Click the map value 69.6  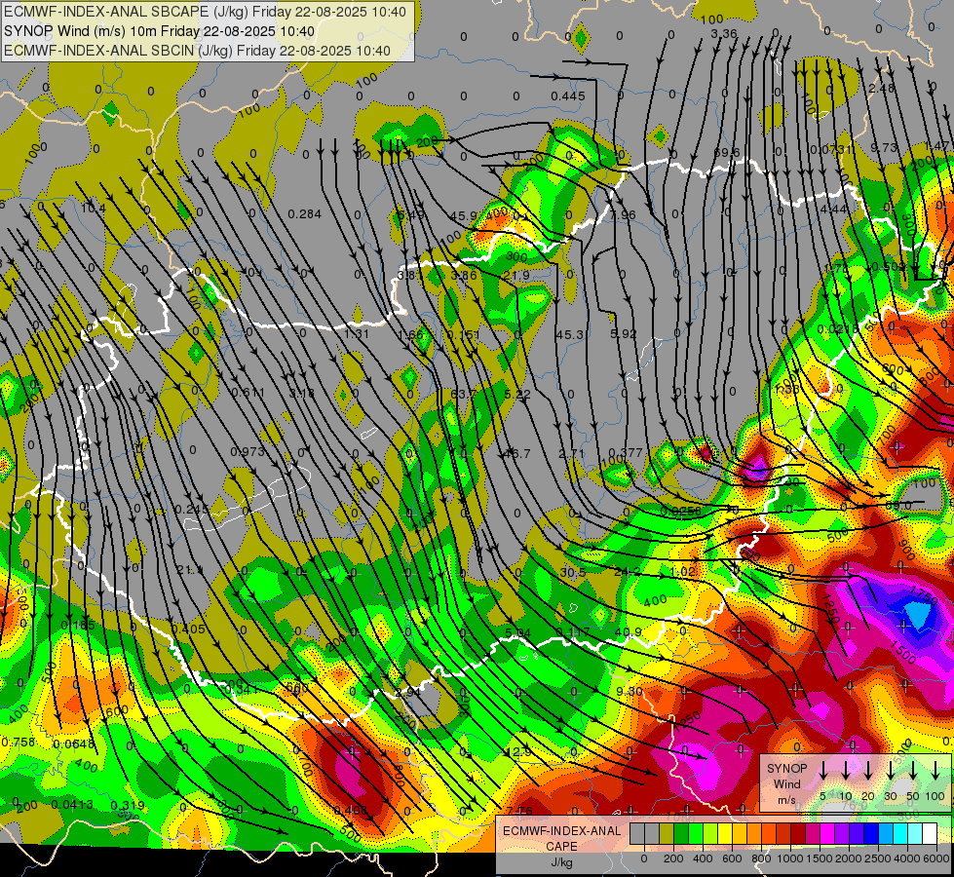727,153
